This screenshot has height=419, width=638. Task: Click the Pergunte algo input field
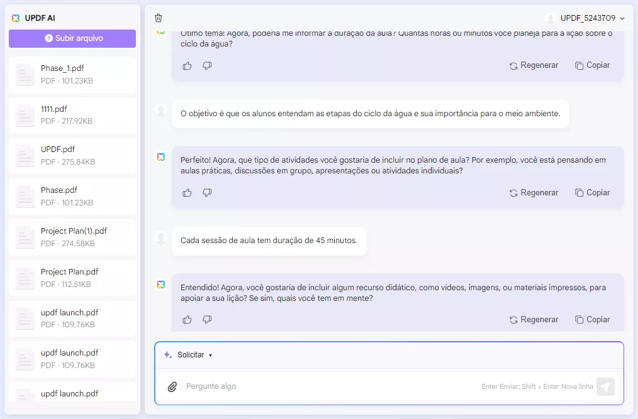point(252,386)
